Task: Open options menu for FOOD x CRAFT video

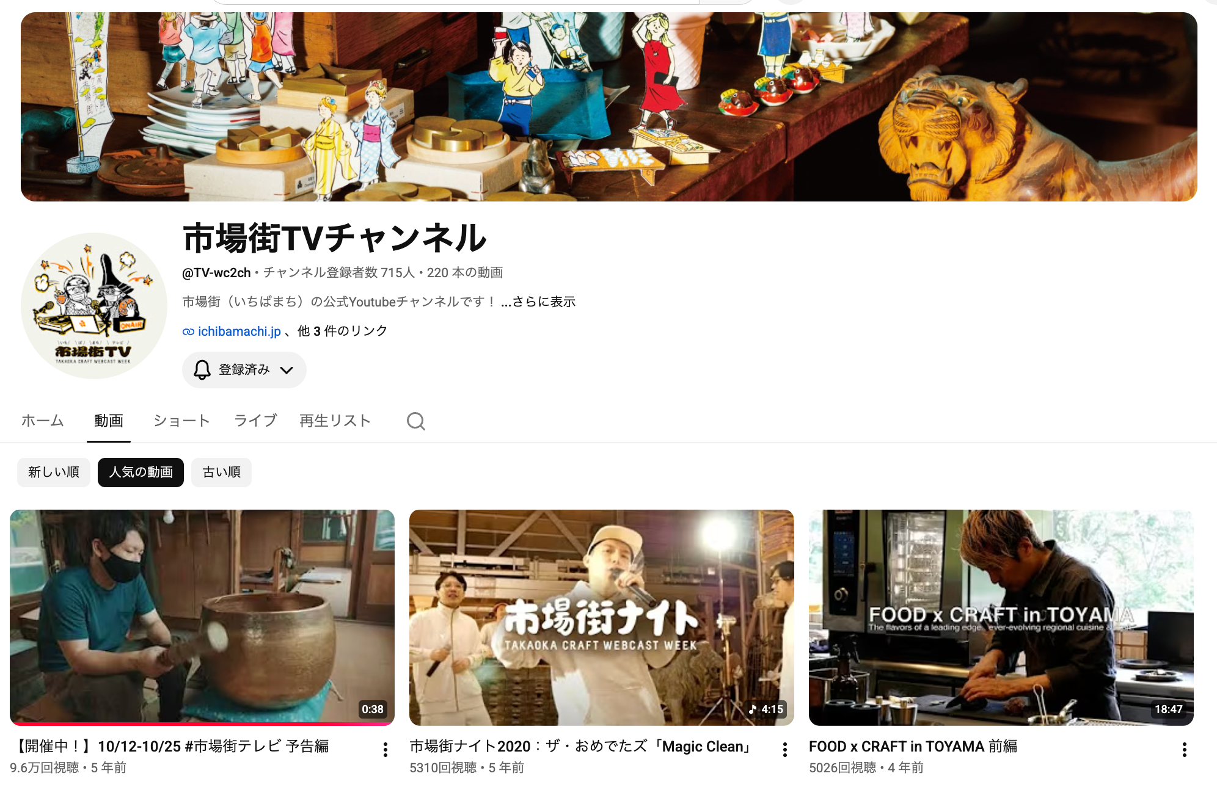Action: pyautogui.click(x=1185, y=750)
